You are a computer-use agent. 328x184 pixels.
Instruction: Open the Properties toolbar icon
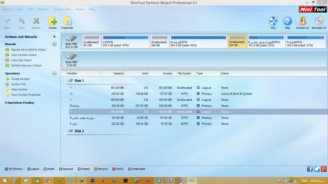67,21
